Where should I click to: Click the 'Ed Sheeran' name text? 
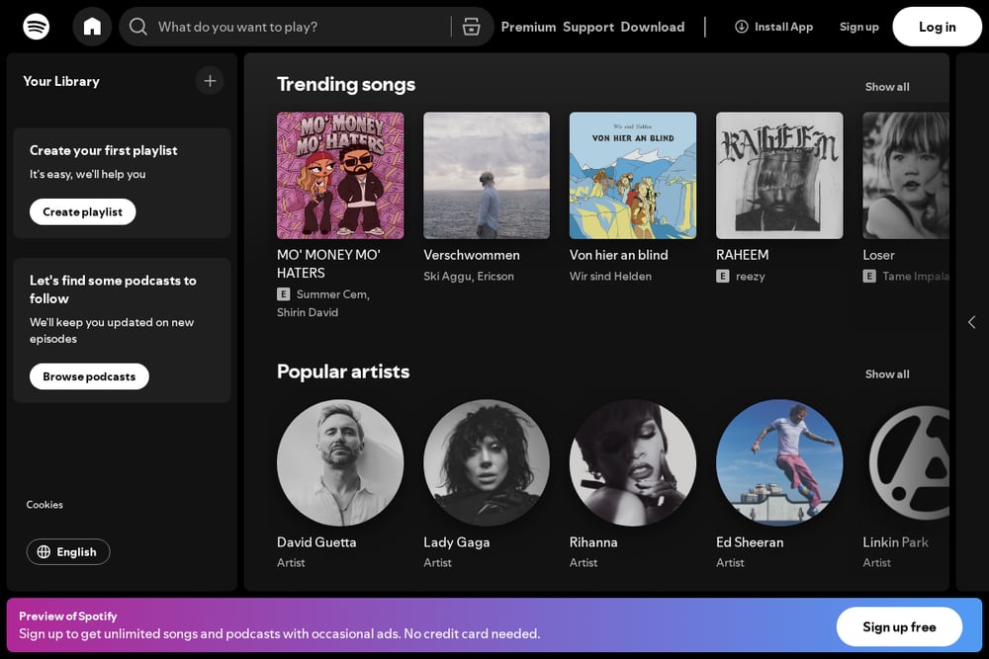(750, 542)
